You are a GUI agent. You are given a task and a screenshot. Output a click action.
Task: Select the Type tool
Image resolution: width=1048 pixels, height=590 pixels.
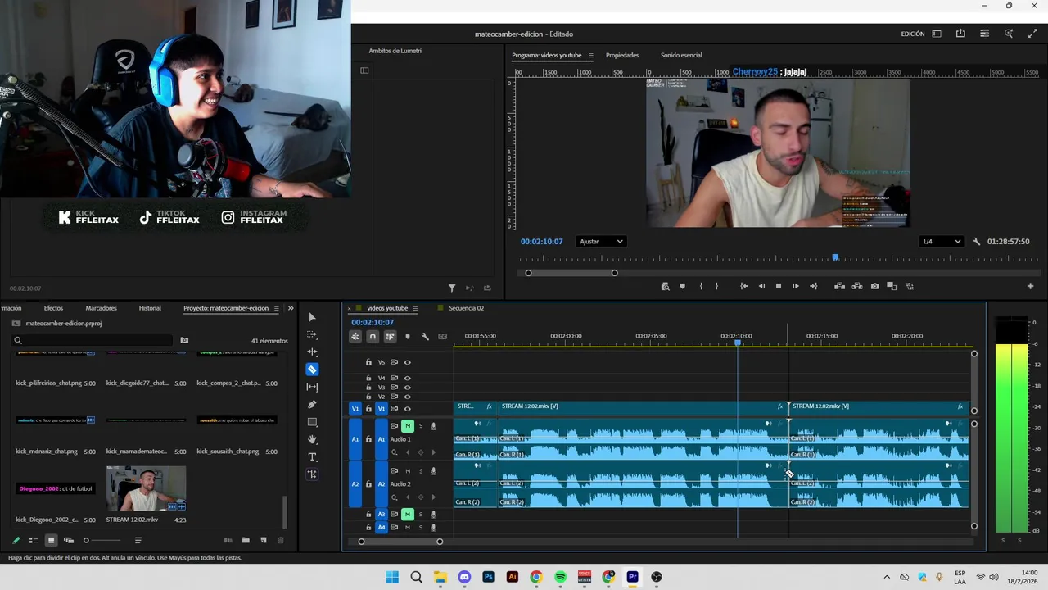click(x=312, y=456)
